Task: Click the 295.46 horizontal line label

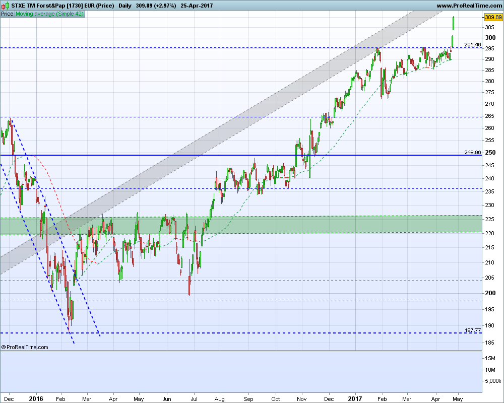Action: click(473, 45)
